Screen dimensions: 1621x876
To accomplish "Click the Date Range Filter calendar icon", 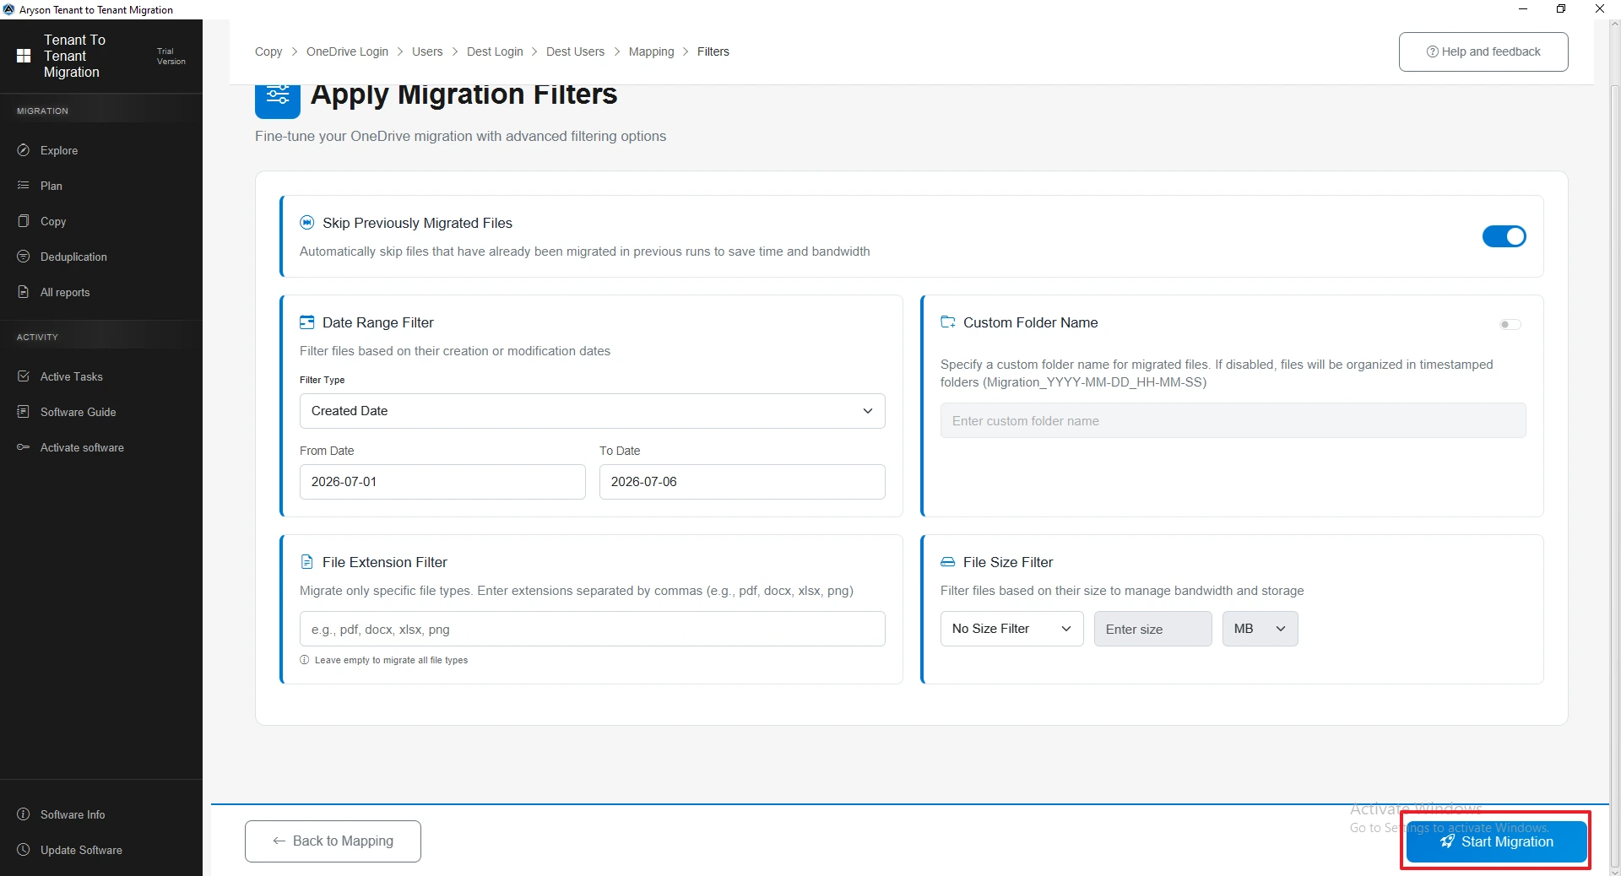I will [x=307, y=322].
